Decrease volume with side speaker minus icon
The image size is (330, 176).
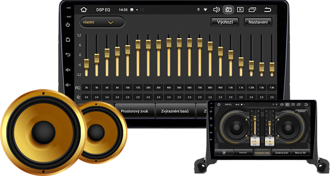click(68, 85)
